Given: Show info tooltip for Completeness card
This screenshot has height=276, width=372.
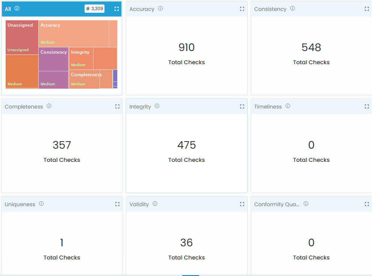Looking at the screenshot, I should pos(49,106).
